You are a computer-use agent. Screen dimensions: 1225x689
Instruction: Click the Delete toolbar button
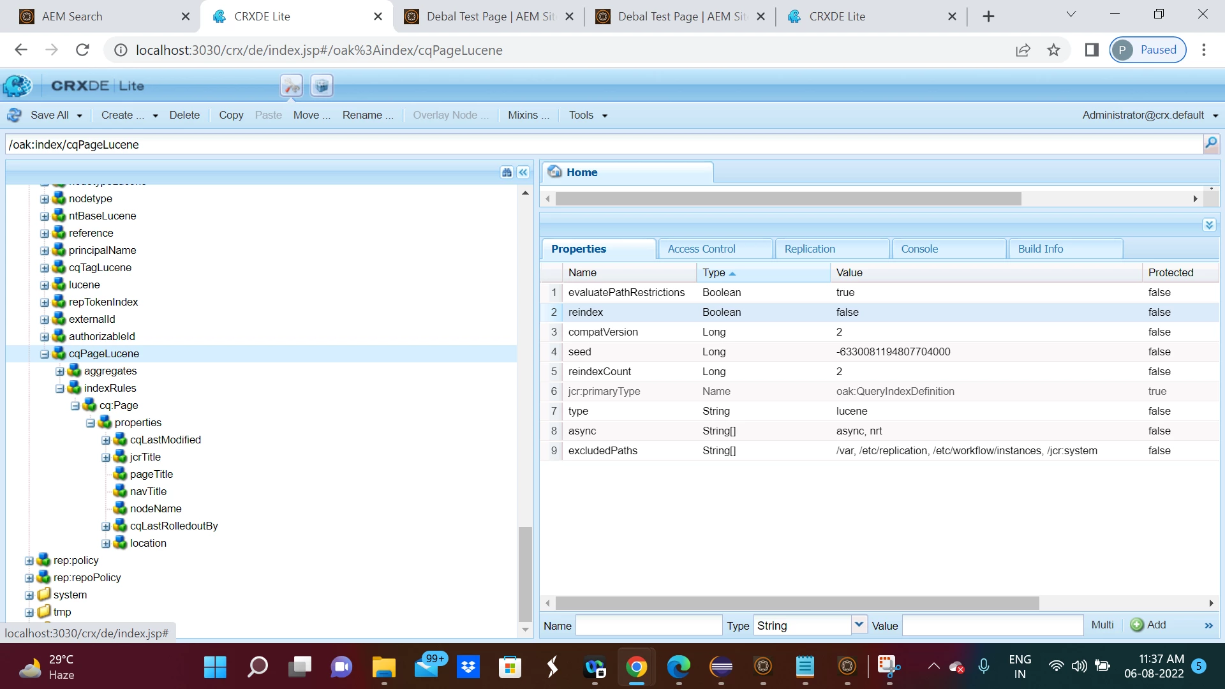pyautogui.click(x=184, y=115)
